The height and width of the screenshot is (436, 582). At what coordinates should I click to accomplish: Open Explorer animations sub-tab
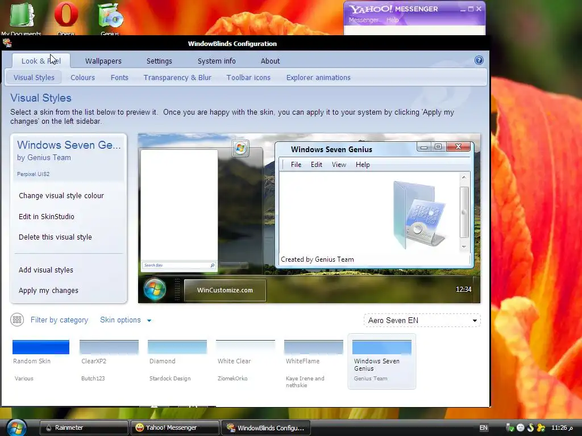(x=318, y=77)
